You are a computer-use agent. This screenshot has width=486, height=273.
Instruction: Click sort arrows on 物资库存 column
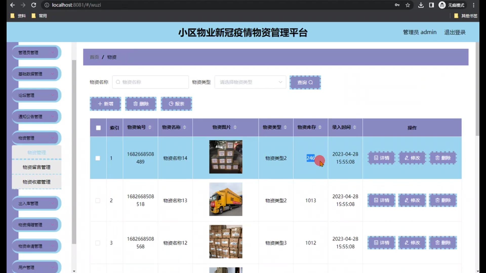[x=320, y=127]
